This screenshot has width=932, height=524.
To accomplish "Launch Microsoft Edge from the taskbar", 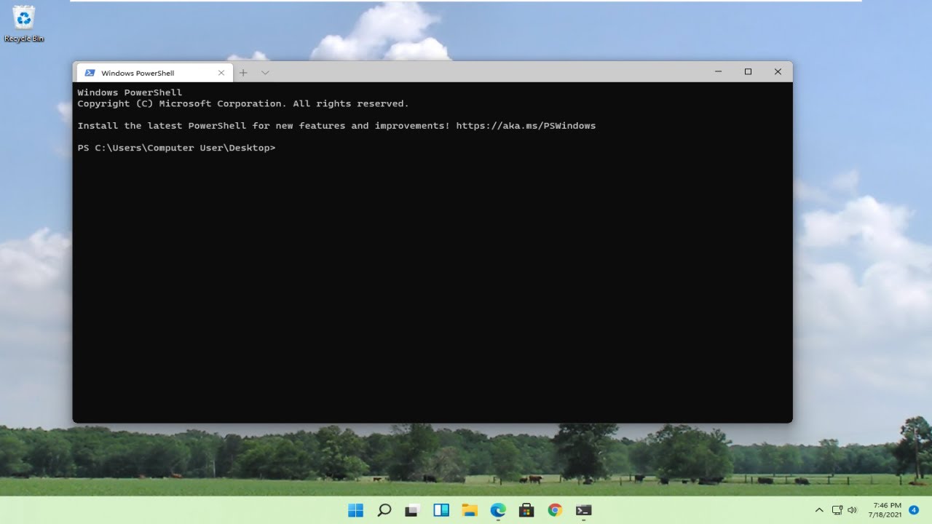I will click(498, 510).
